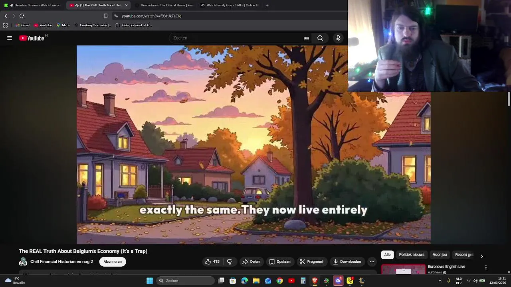This screenshot has width=511, height=287.
Task: Open the Chill Financial Historian channel avatar
Action: coord(23,262)
